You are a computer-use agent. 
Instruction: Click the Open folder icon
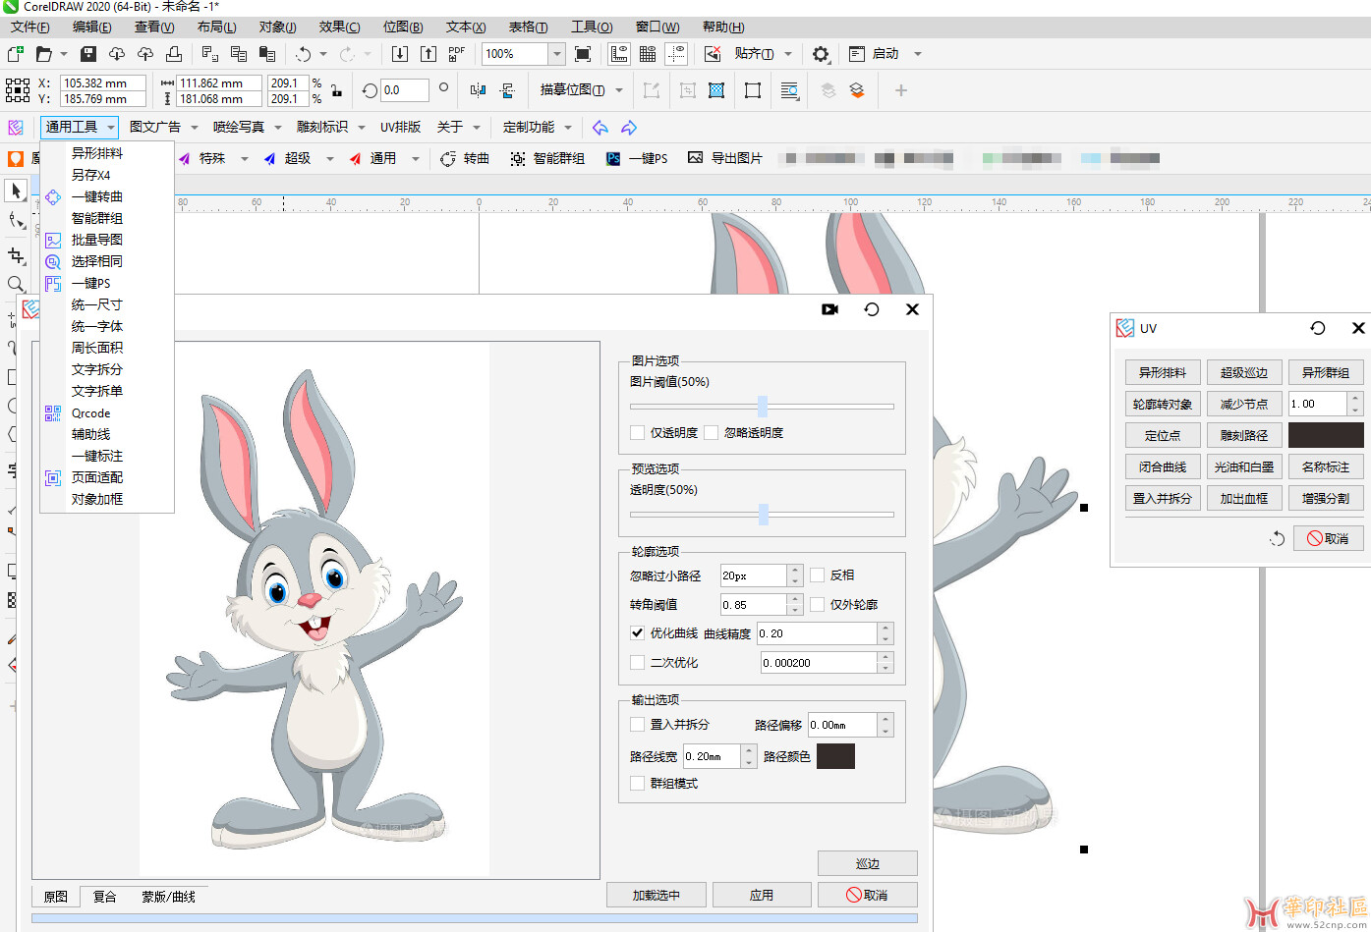(x=43, y=54)
